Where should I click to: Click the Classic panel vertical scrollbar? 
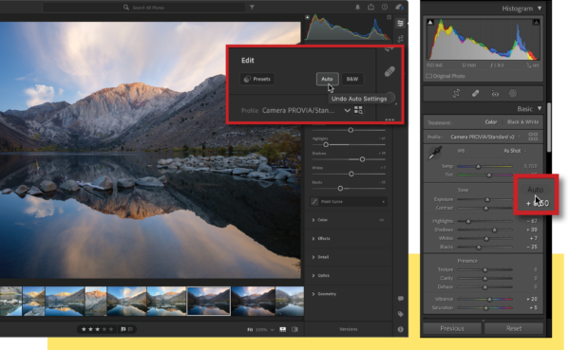[x=548, y=127]
